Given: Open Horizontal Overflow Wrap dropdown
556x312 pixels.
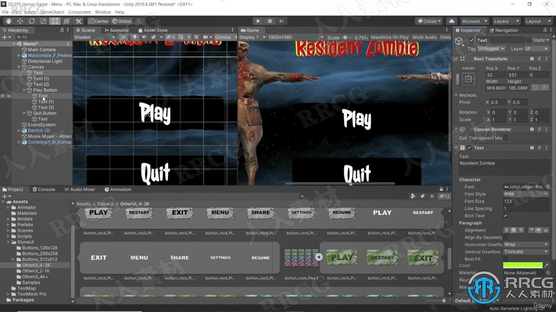Looking at the screenshot, I should tap(526, 244).
